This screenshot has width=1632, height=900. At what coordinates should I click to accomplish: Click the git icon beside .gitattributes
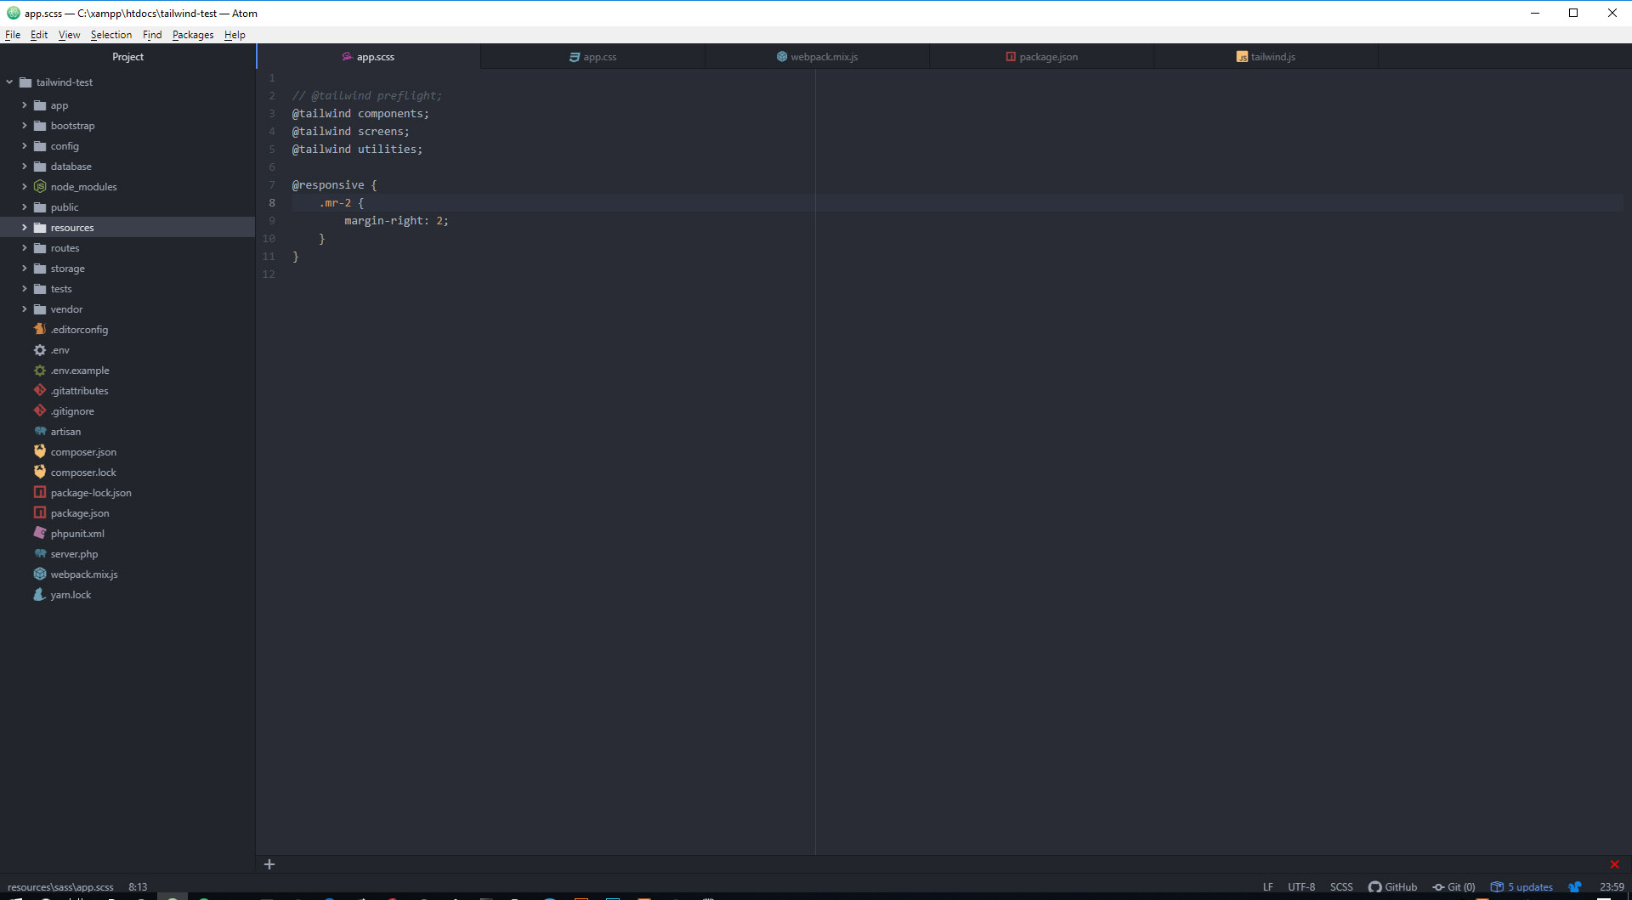tap(39, 390)
